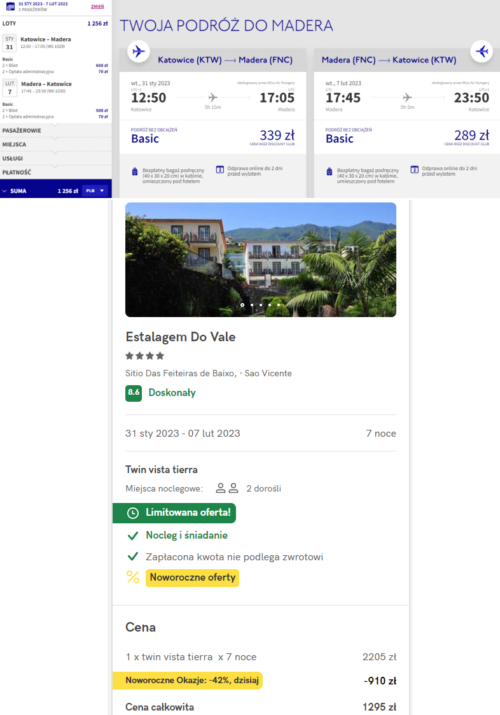Click the outbound cabin baggage icon

point(135,172)
